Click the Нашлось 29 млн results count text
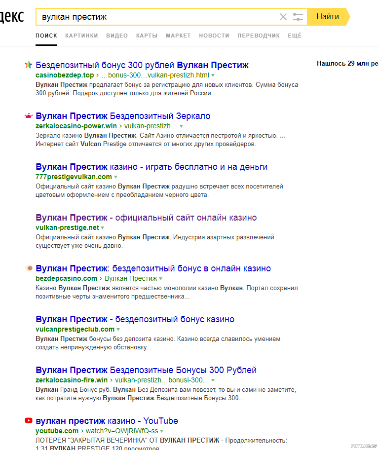Screen dimensions: 379x450 pyautogui.click(x=348, y=64)
